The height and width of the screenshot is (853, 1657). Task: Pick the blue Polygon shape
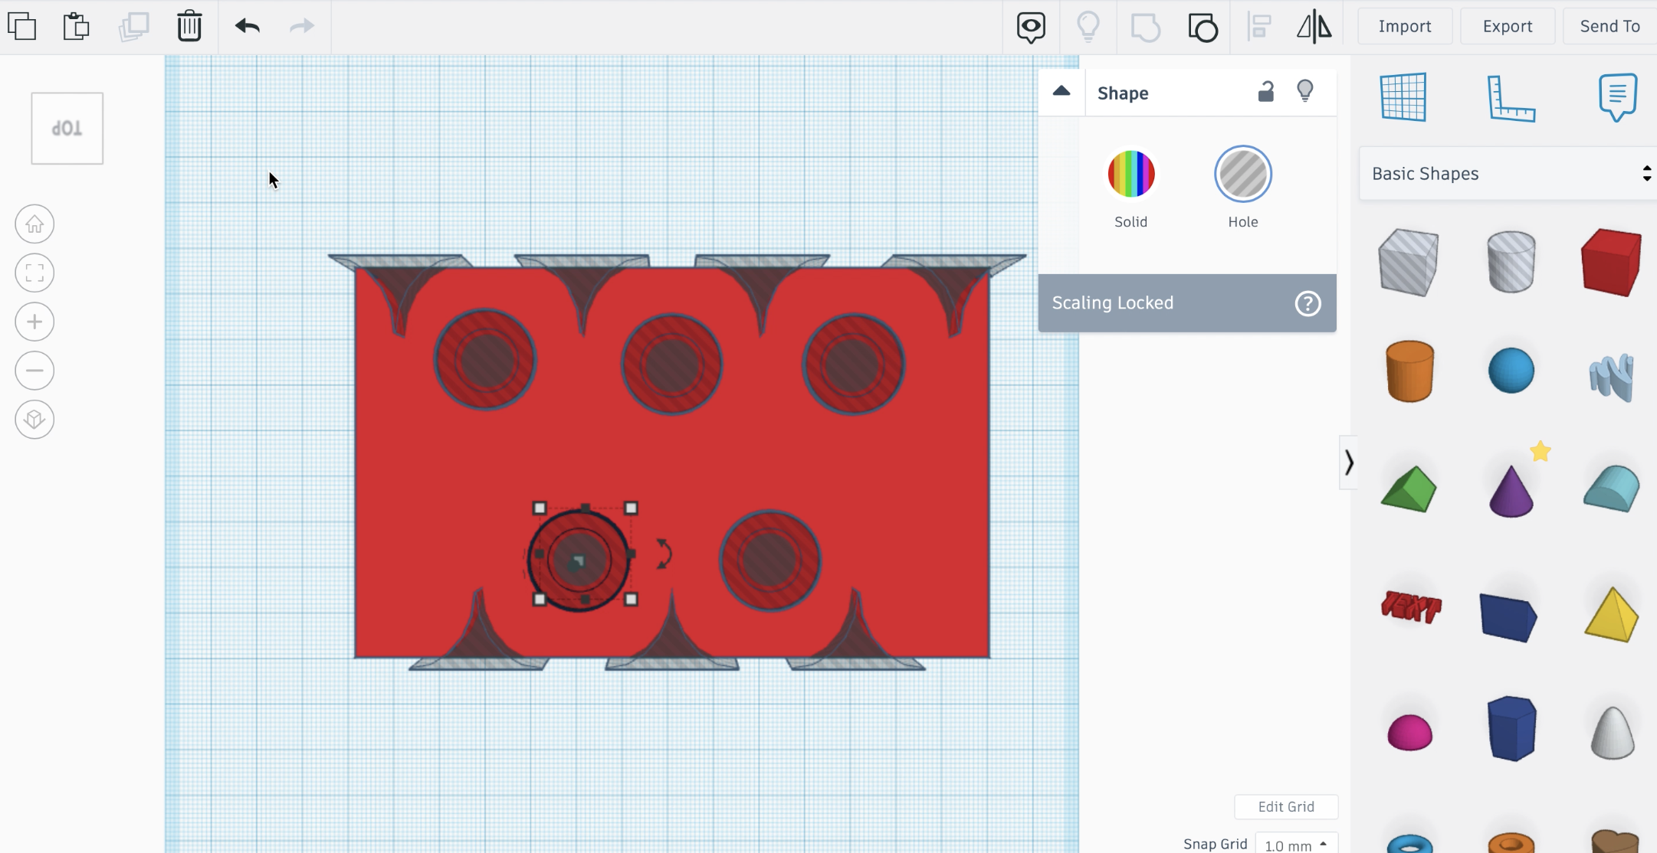tap(1511, 728)
